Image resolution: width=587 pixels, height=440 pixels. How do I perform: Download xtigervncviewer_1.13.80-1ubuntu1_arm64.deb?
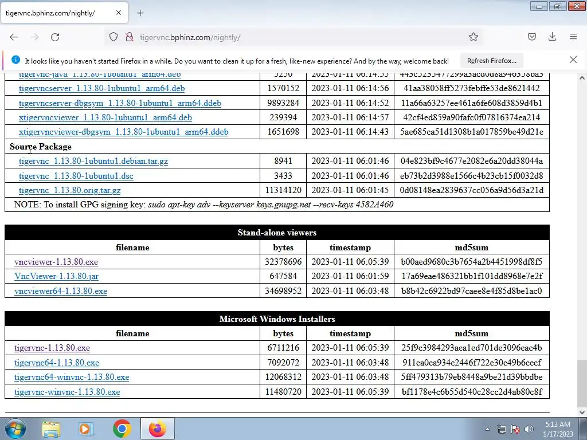coord(105,117)
